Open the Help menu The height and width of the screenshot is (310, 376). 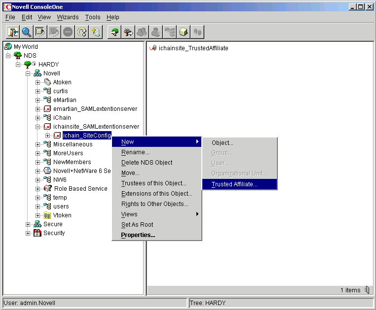113,17
